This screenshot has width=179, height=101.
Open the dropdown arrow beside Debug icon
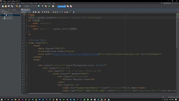[x=55, y=6]
